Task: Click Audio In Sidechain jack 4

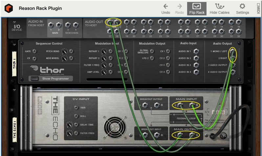Action: click(x=76, y=25)
